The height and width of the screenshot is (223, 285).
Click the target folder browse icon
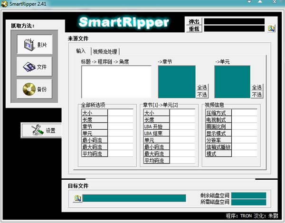click(x=77, y=198)
